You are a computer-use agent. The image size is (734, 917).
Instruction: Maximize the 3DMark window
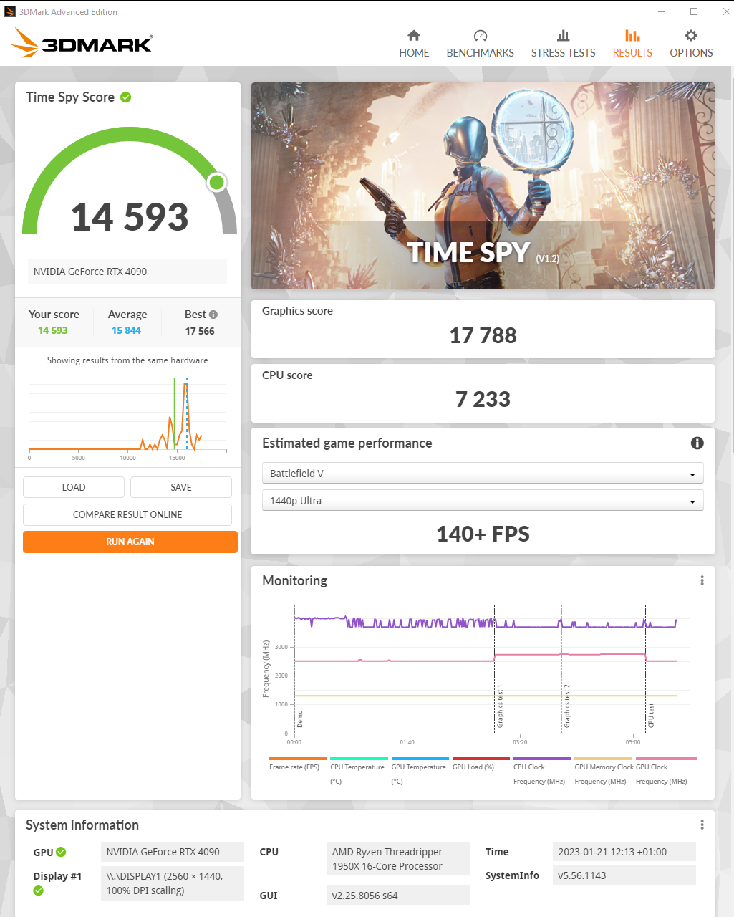694,11
